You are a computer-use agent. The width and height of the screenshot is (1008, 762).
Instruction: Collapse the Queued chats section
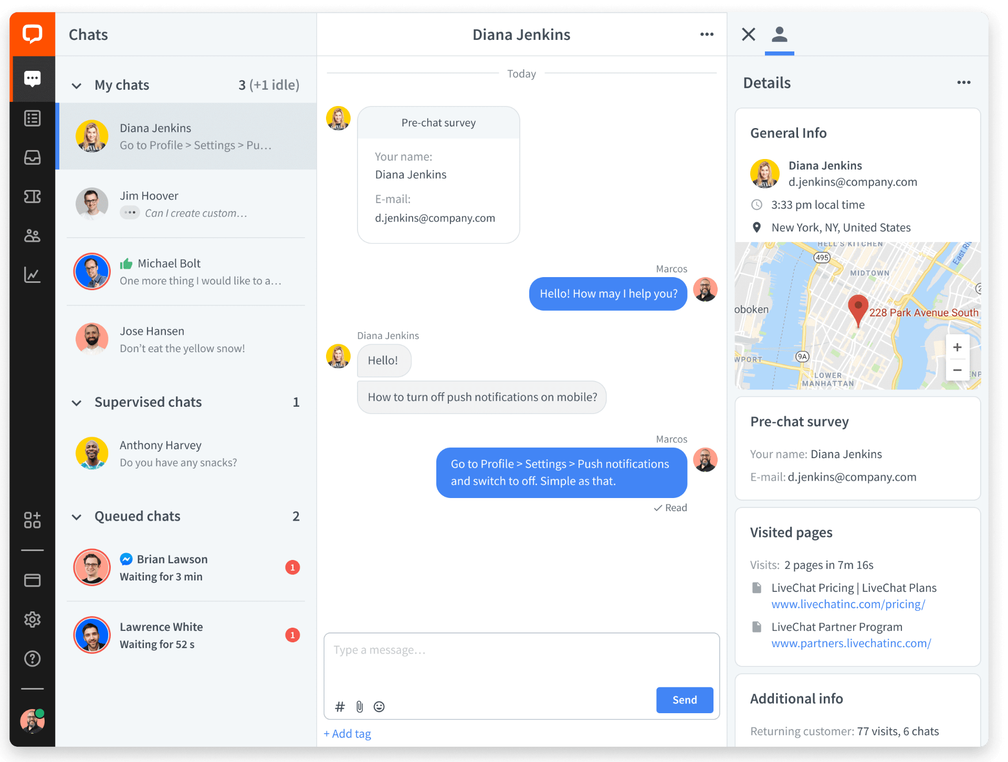coord(77,517)
